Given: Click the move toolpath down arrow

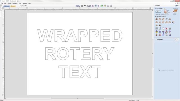Looking at the screenshot, I should tap(178, 40).
